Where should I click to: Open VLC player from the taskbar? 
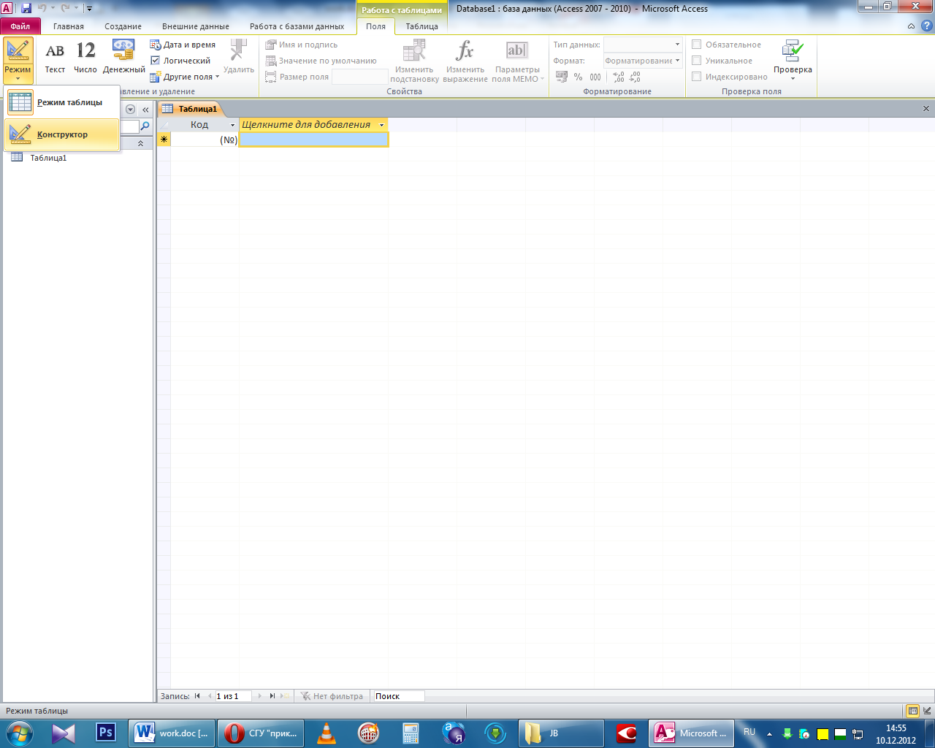[x=327, y=733]
